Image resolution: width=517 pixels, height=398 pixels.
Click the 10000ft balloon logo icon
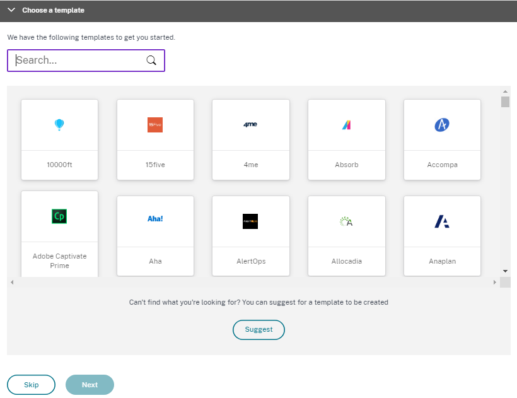point(59,125)
